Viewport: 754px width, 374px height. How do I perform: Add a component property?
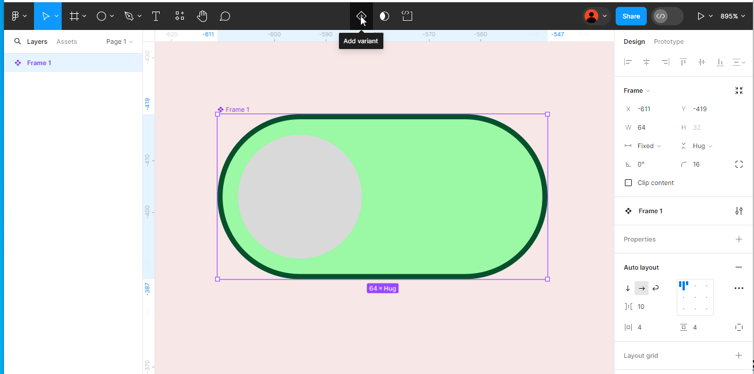tap(739, 239)
